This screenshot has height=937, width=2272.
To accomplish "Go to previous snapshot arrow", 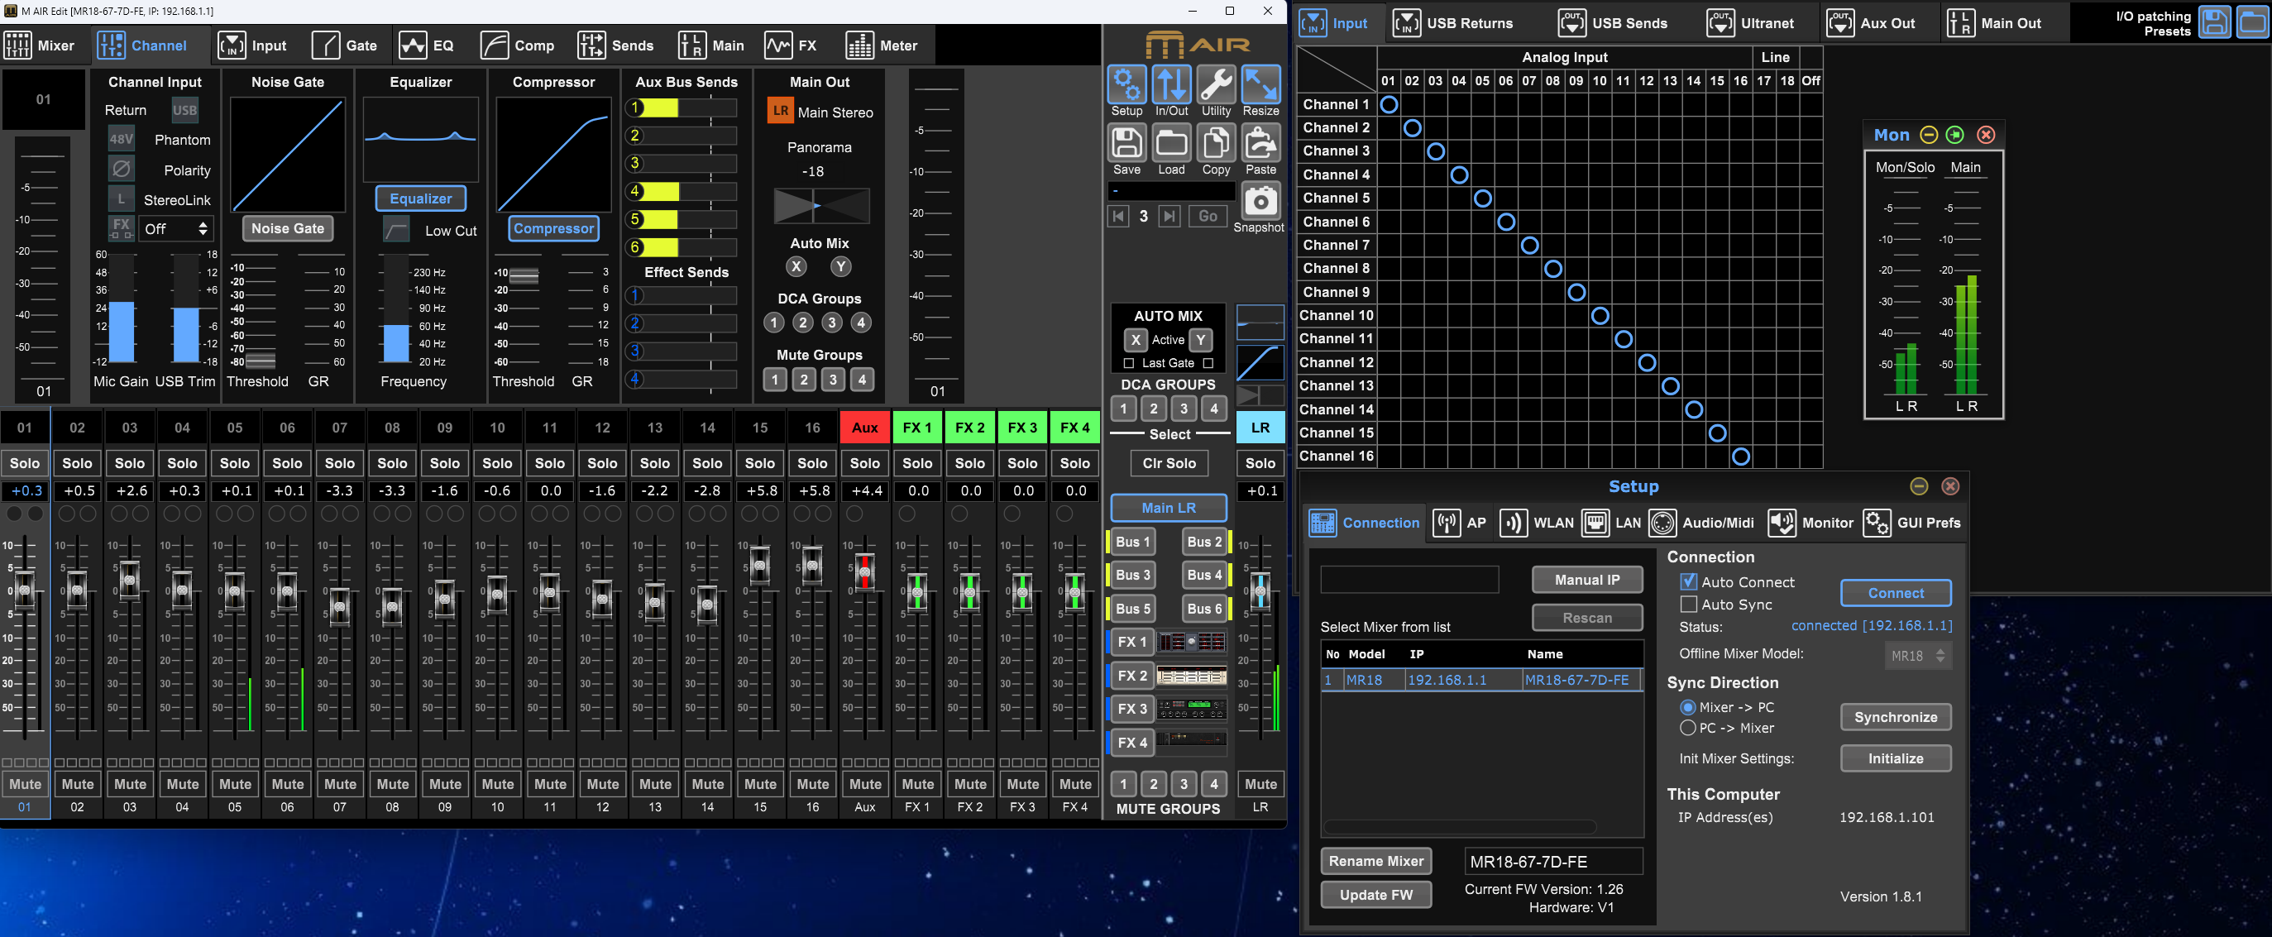I will tap(1118, 216).
